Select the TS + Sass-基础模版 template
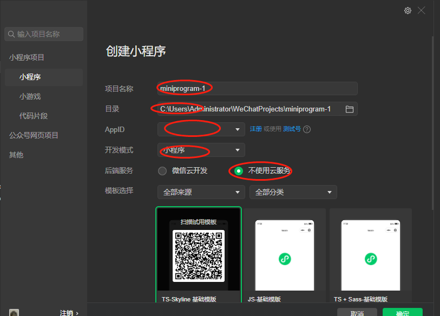 coord(371,255)
